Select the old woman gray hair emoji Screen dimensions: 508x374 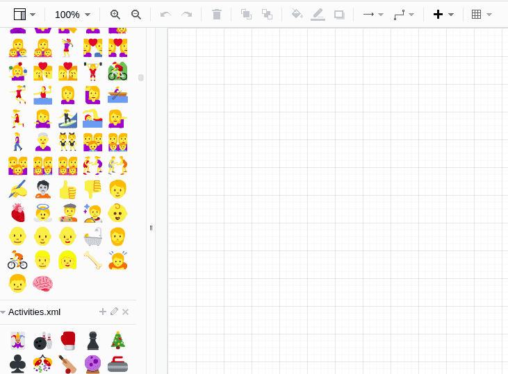(x=43, y=142)
